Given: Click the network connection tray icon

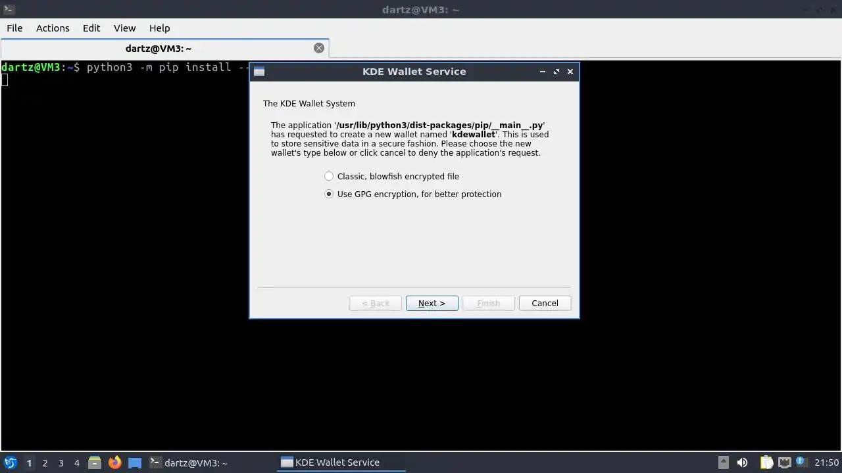Looking at the screenshot, I should (x=785, y=462).
